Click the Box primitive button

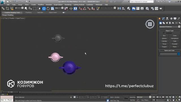pos(164,36)
